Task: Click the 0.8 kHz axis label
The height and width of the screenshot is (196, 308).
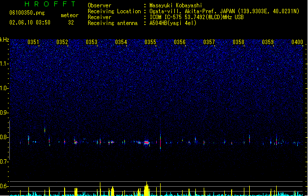Action: 4,137
